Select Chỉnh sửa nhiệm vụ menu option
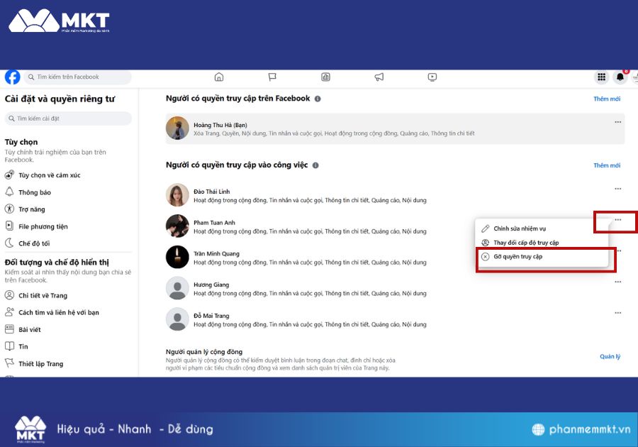 click(542, 228)
